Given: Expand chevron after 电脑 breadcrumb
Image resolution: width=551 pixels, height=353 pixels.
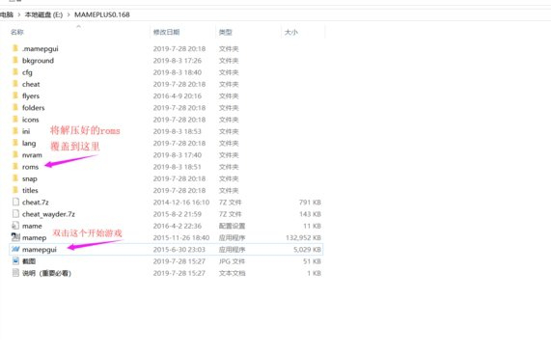Looking at the screenshot, I should (19, 14).
